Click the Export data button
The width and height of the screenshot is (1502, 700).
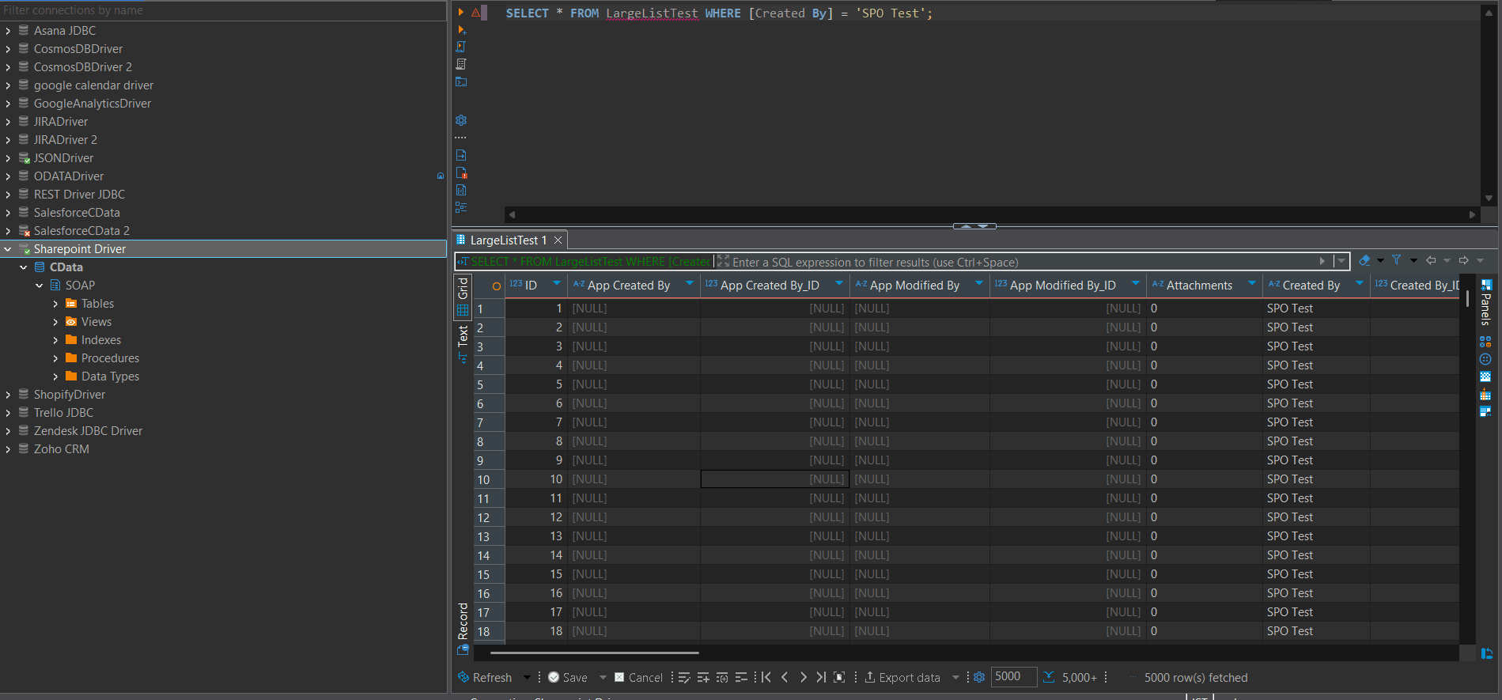[x=902, y=678]
